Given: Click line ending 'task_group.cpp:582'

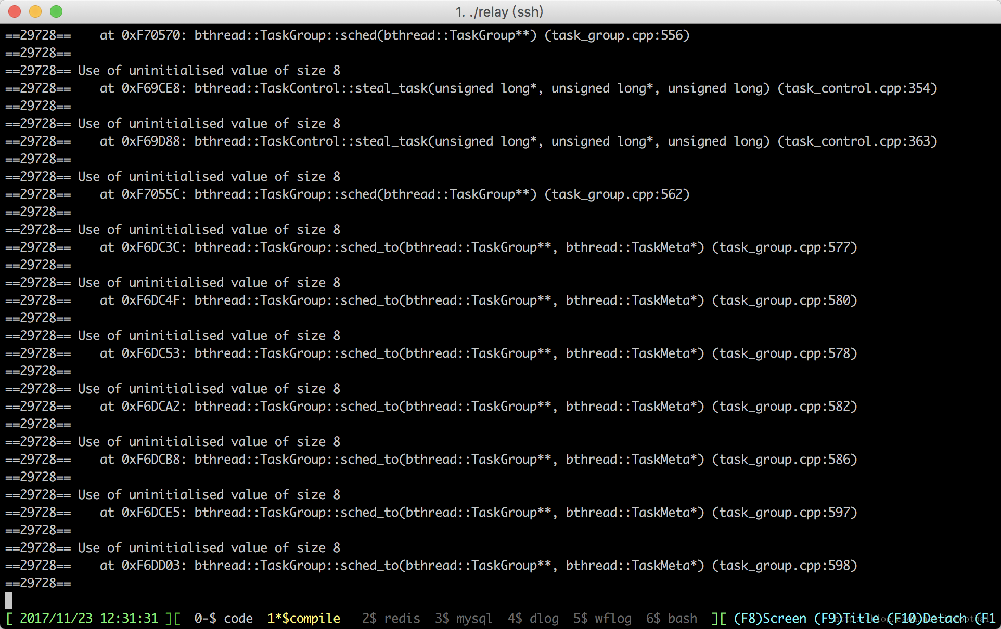Looking at the screenshot, I should coord(431,407).
